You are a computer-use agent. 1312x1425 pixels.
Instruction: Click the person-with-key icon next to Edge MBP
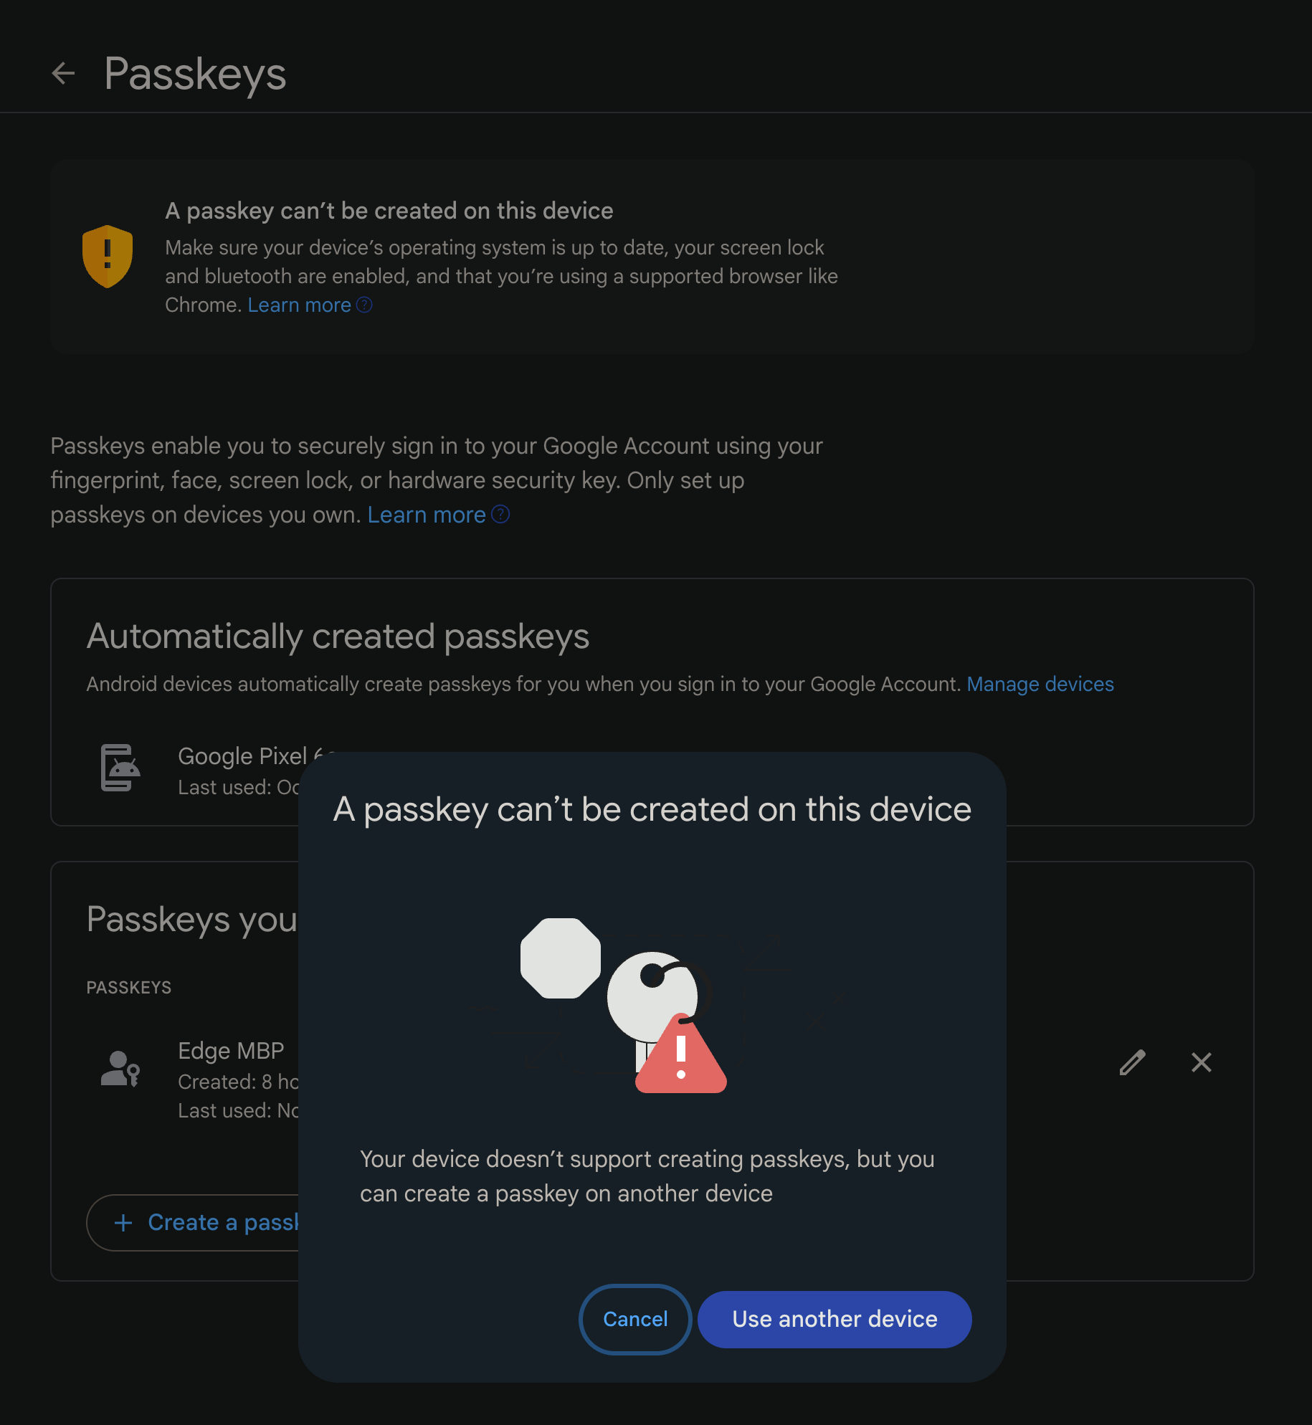tap(120, 1069)
